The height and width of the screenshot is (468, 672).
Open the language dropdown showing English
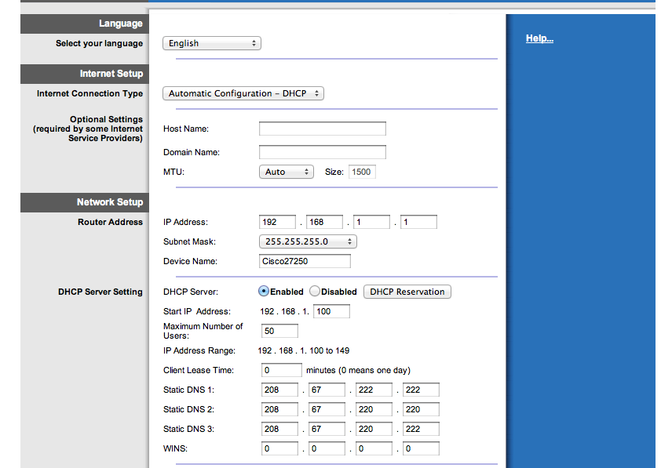(x=212, y=43)
